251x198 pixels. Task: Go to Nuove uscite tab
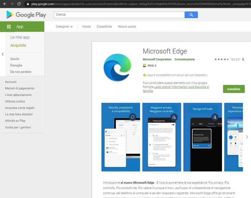click(x=127, y=26)
